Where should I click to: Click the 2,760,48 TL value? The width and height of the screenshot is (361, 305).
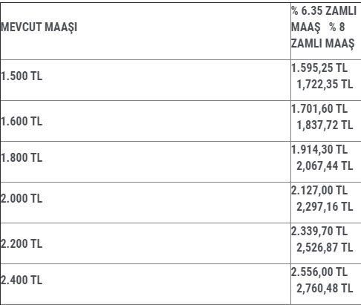[x=325, y=289]
